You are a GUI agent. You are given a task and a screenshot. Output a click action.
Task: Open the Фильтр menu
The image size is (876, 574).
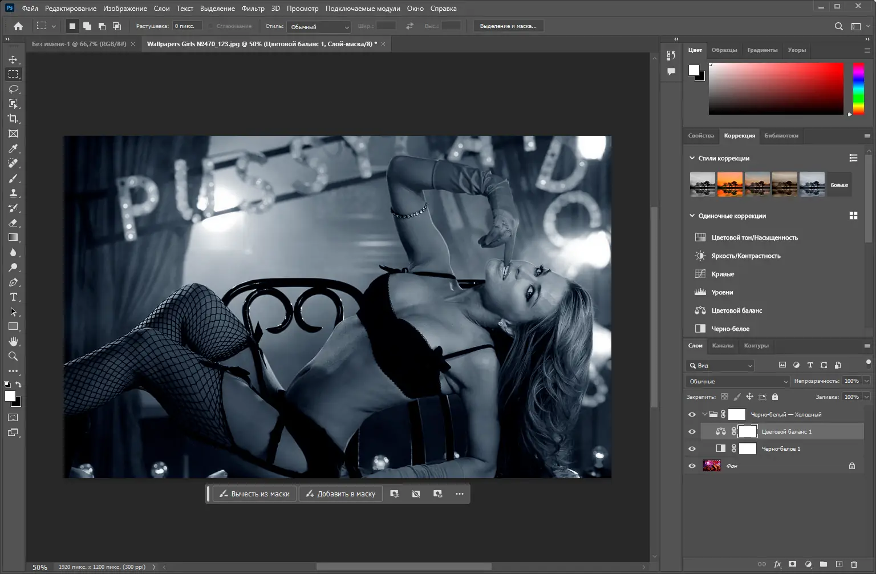pyautogui.click(x=253, y=9)
